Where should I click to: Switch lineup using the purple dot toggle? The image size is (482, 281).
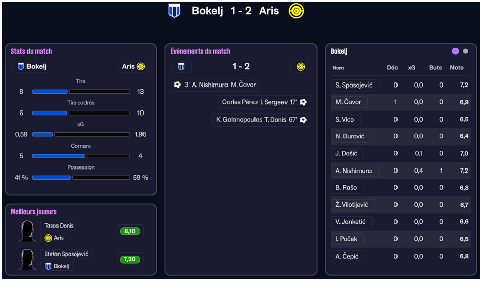[455, 51]
